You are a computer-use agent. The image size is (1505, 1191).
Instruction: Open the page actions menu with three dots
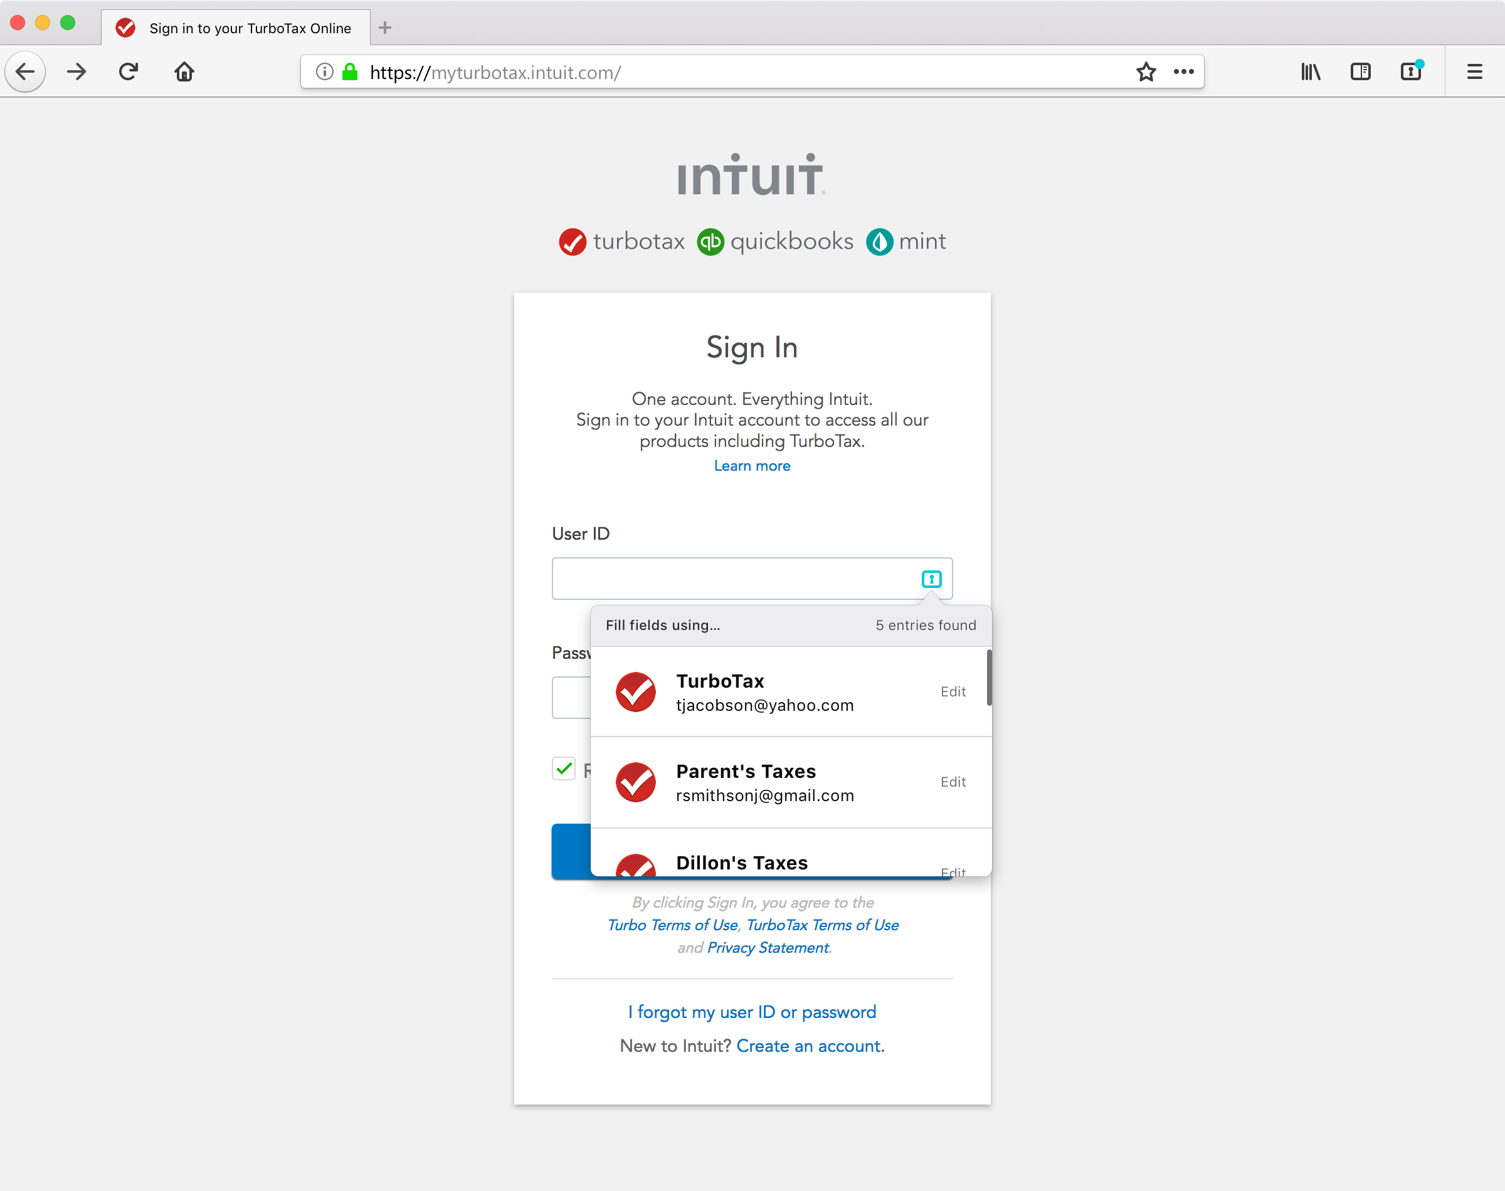pos(1183,71)
